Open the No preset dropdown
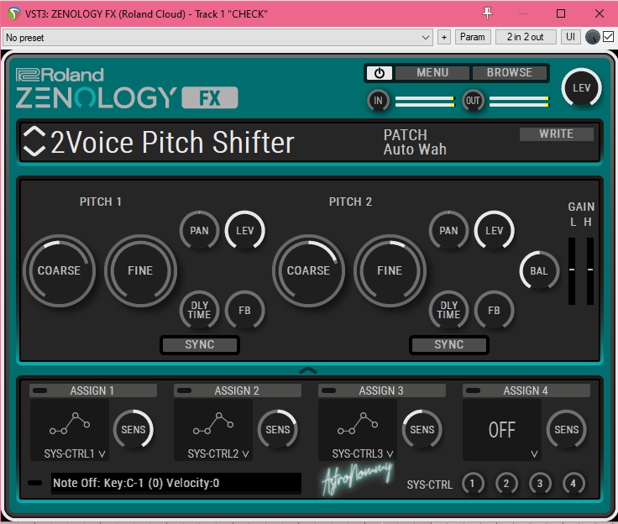Screen dimensions: 618x524 (x=217, y=38)
